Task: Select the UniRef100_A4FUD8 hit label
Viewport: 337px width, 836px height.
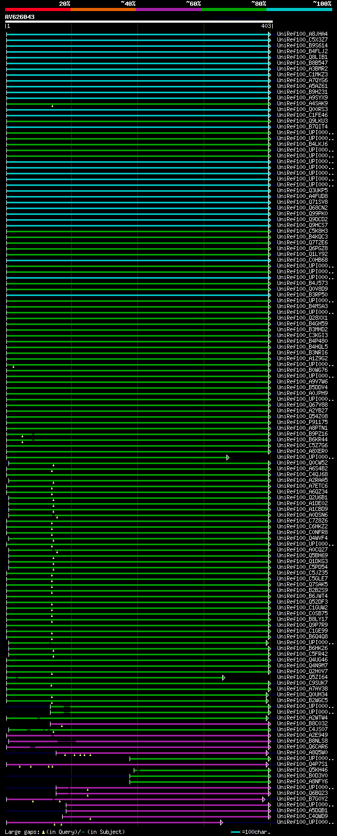Action: [302, 196]
